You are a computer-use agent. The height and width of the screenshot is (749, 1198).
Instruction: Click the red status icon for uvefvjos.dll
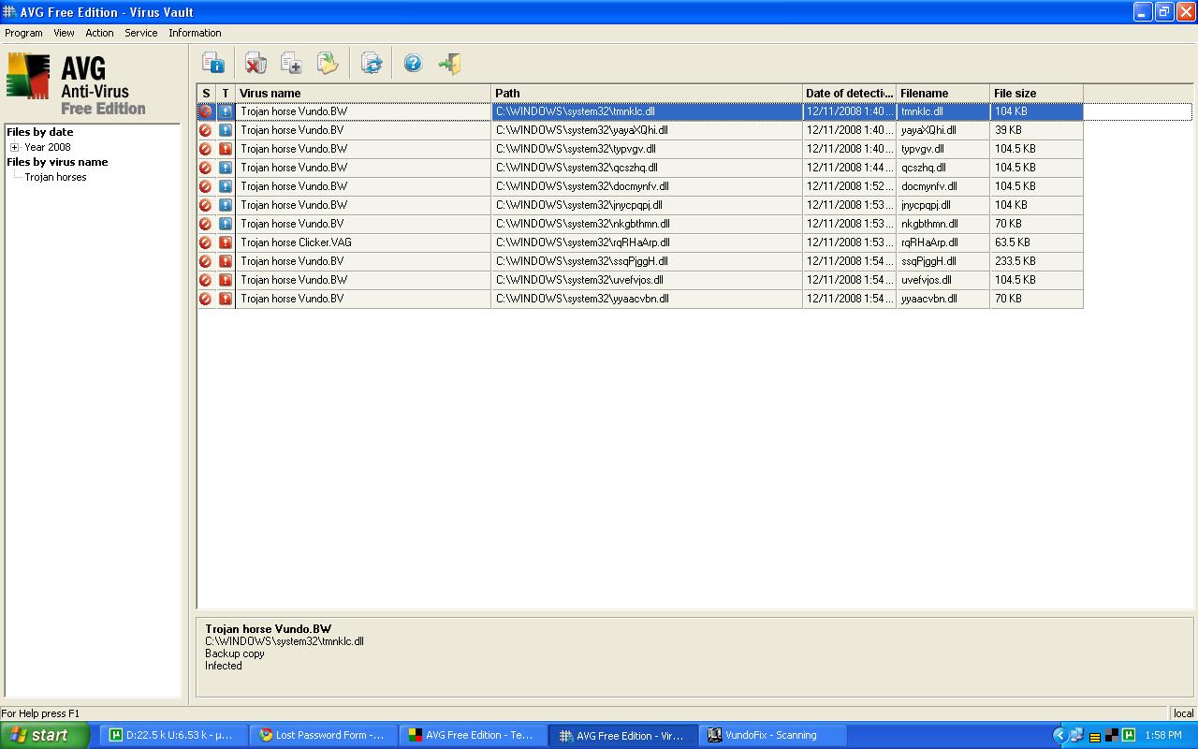tap(206, 280)
